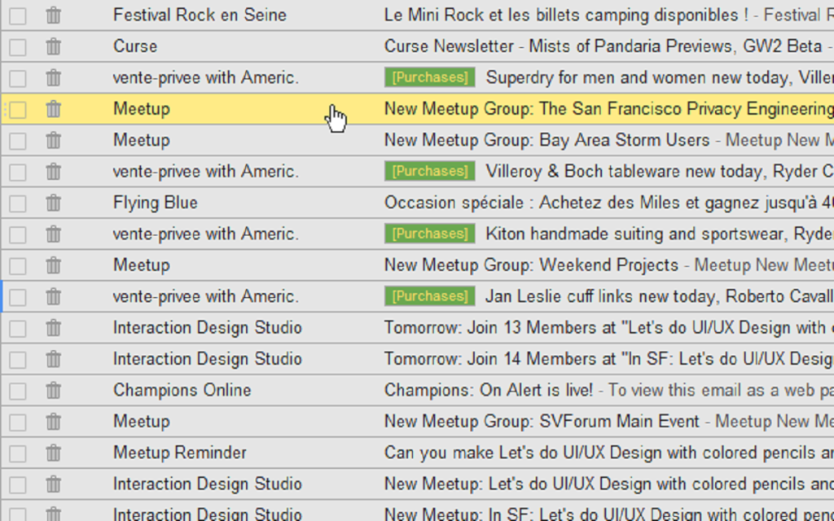Mark the Meetup Reminder email checkbox
This screenshot has width=834, height=521.
pos(18,453)
